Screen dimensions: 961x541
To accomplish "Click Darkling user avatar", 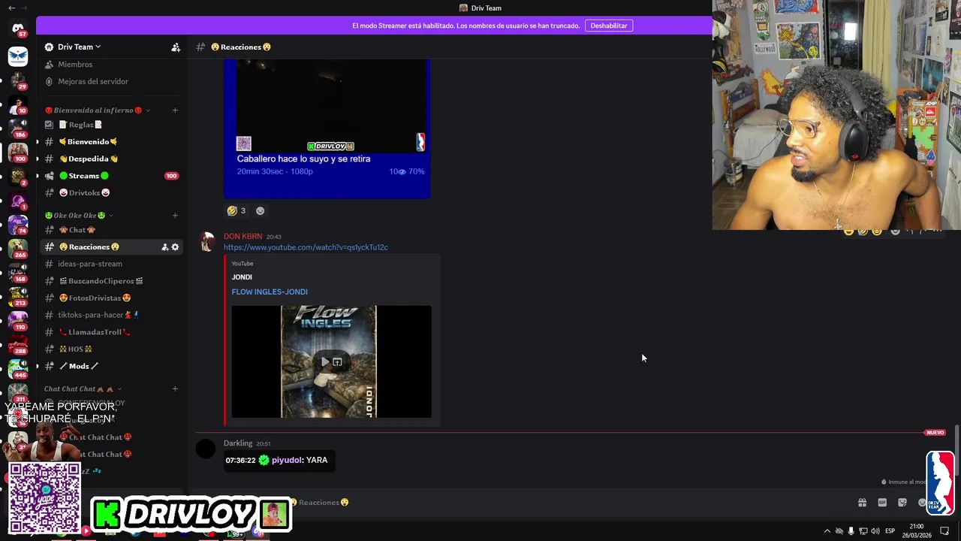I will tap(206, 449).
